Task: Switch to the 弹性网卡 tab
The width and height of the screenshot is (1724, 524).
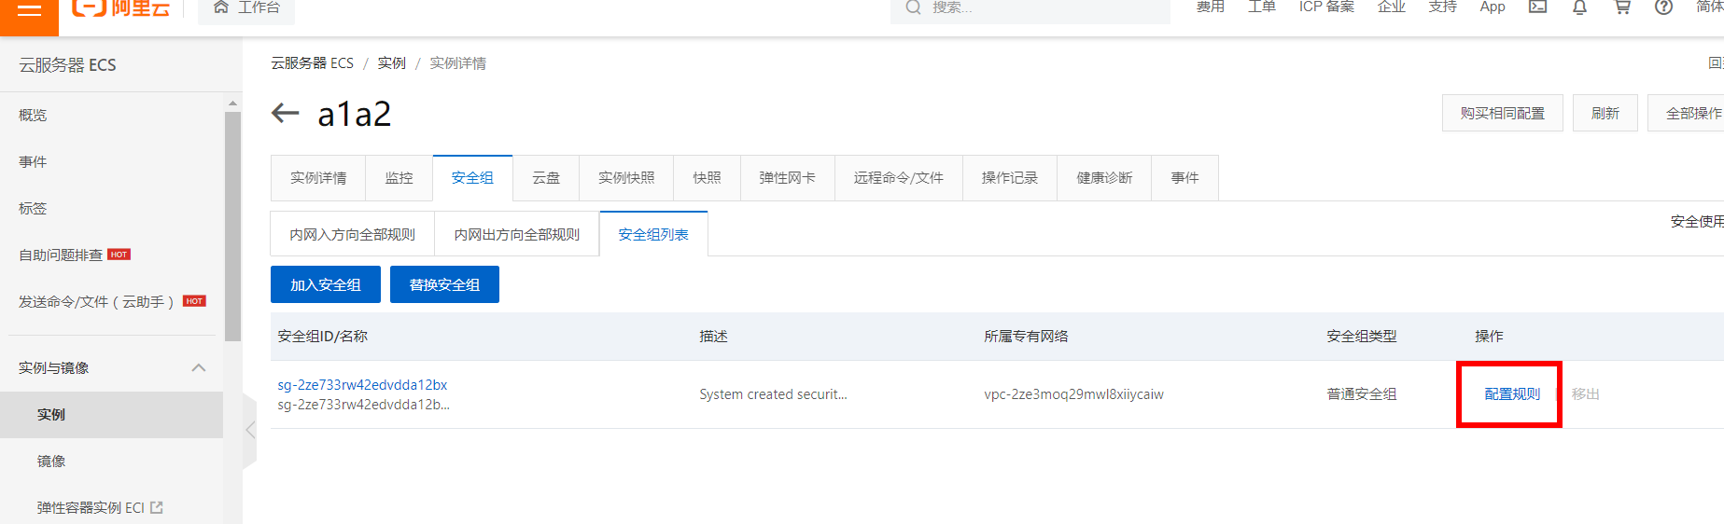Action: (x=787, y=178)
